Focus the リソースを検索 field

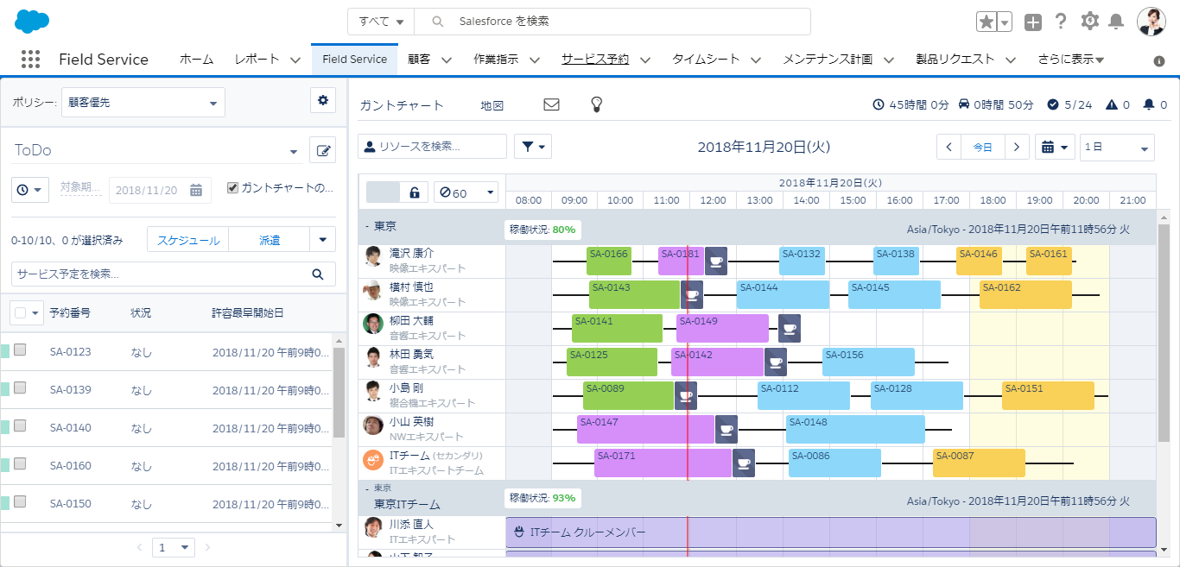pyautogui.click(x=433, y=147)
